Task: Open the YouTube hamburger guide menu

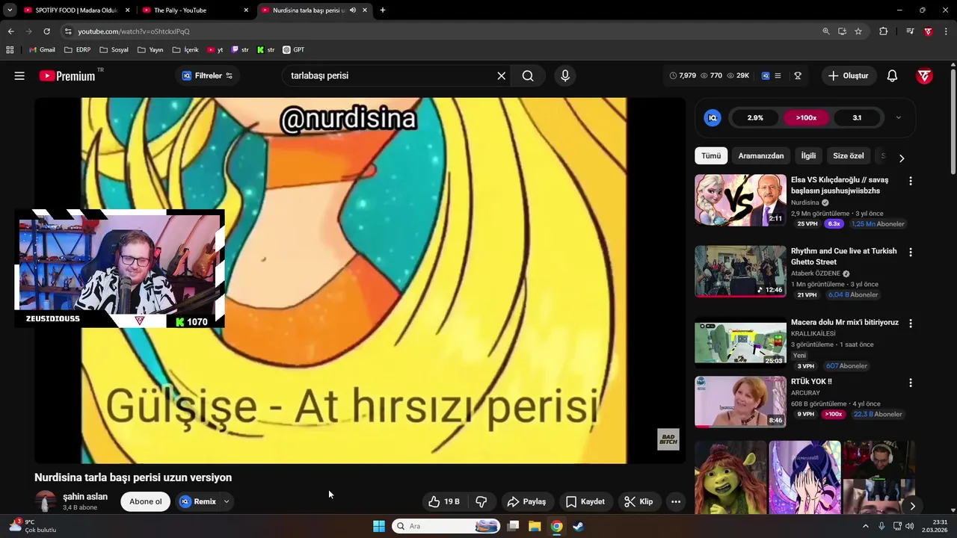Action: [x=19, y=75]
